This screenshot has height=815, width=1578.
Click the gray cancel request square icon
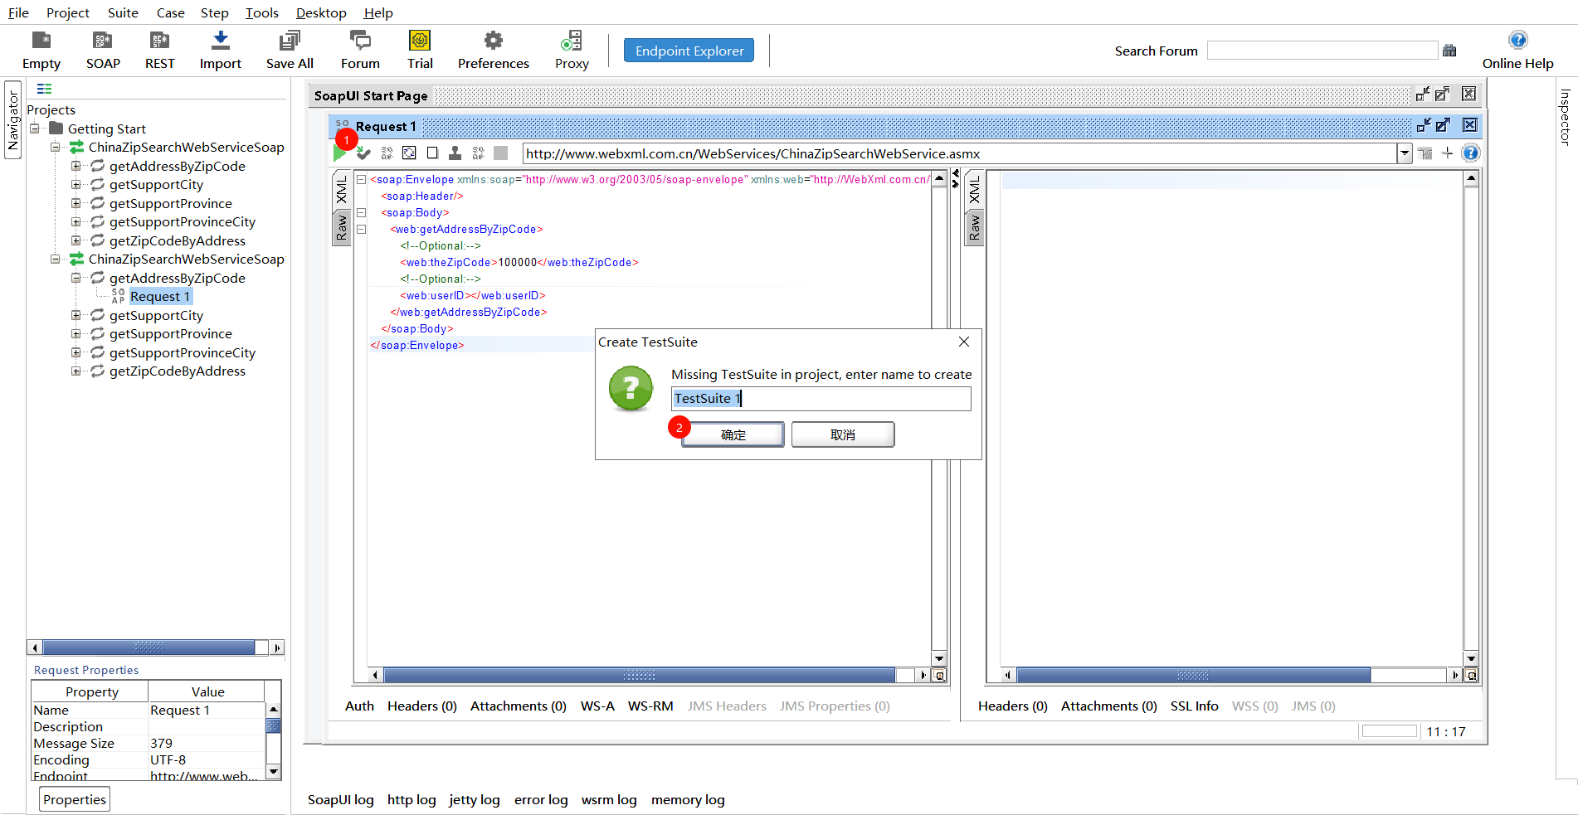(x=500, y=153)
